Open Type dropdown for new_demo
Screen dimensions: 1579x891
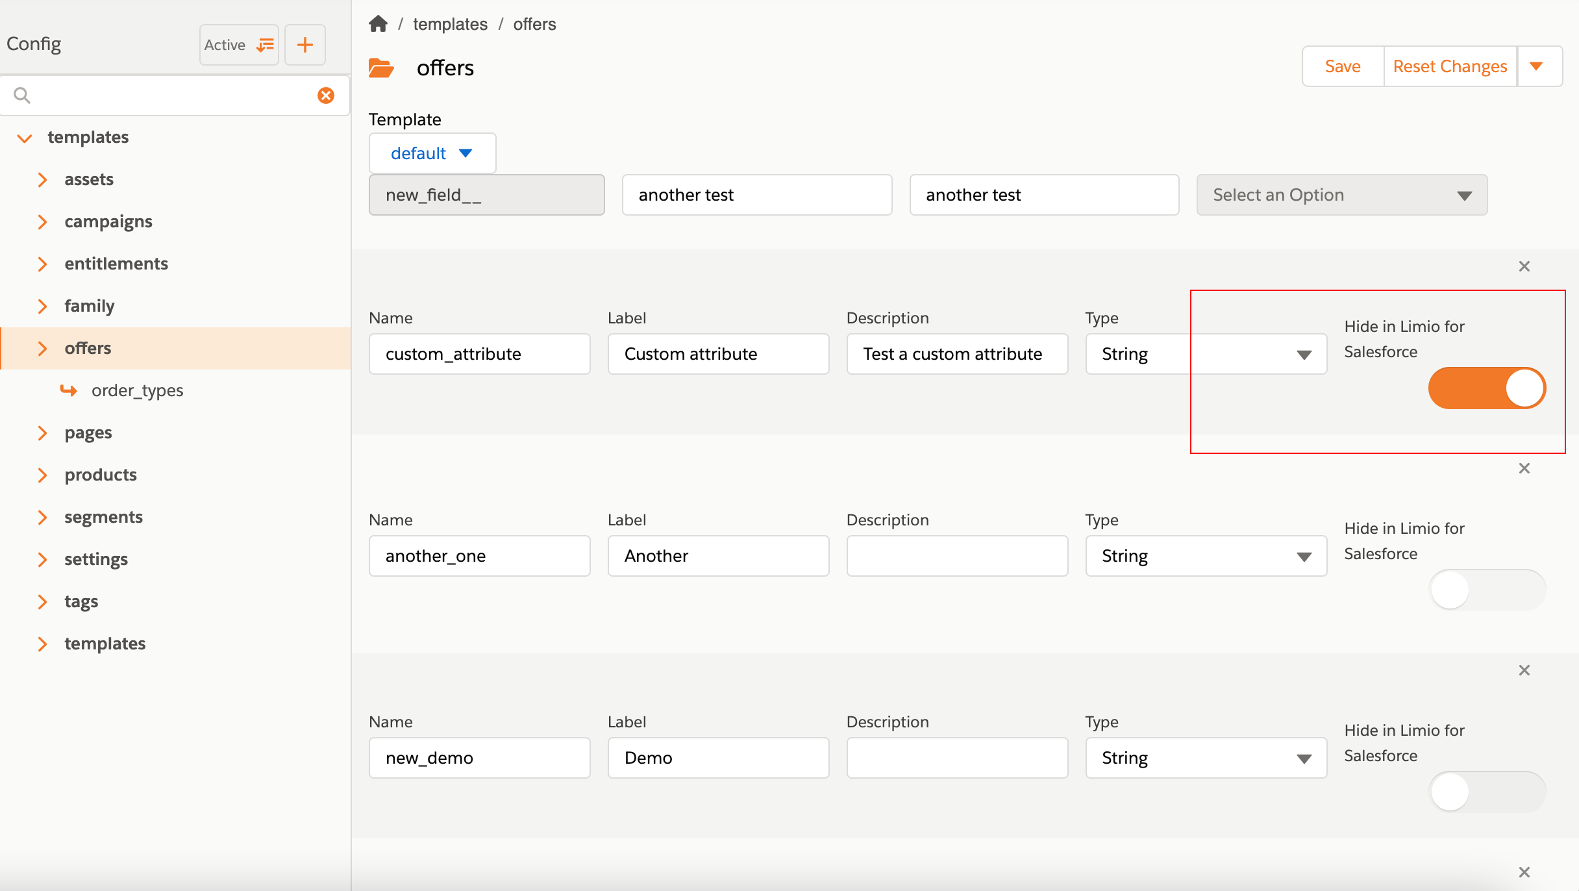coord(1206,758)
